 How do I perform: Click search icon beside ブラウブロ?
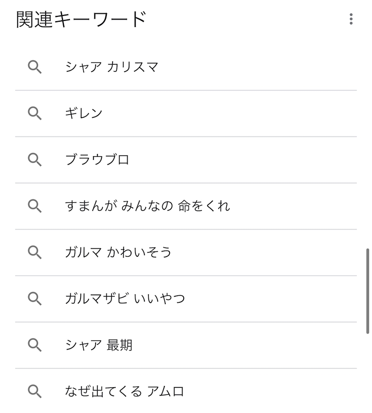[x=35, y=159]
